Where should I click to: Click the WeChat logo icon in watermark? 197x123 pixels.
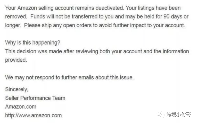click(x=160, y=114)
